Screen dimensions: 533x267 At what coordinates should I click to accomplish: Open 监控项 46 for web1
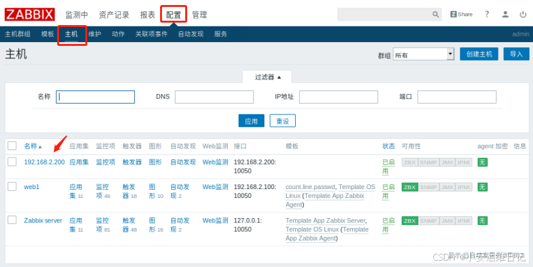pos(103,191)
